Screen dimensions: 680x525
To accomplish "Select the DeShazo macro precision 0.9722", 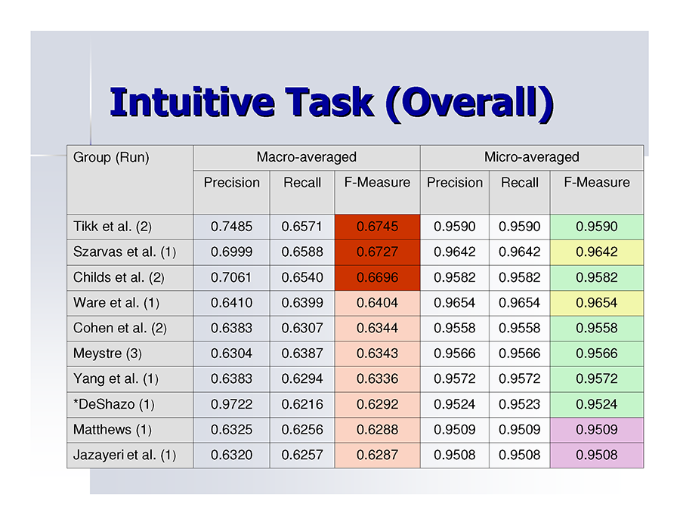I will pyautogui.click(x=232, y=404).
